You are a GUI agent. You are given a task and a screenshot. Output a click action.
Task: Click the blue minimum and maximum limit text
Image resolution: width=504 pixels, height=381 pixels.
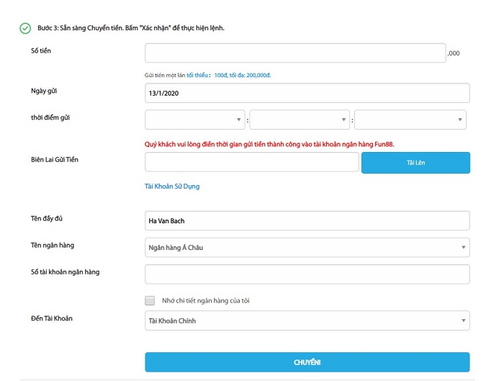(x=228, y=75)
